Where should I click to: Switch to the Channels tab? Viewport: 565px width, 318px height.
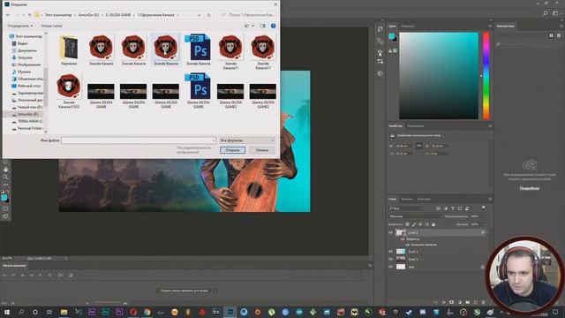(407, 199)
